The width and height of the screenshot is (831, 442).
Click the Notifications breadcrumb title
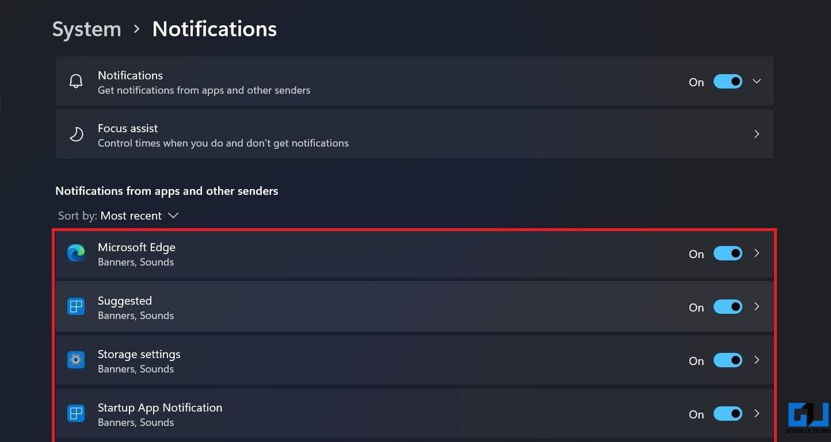(x=215, y=29)
